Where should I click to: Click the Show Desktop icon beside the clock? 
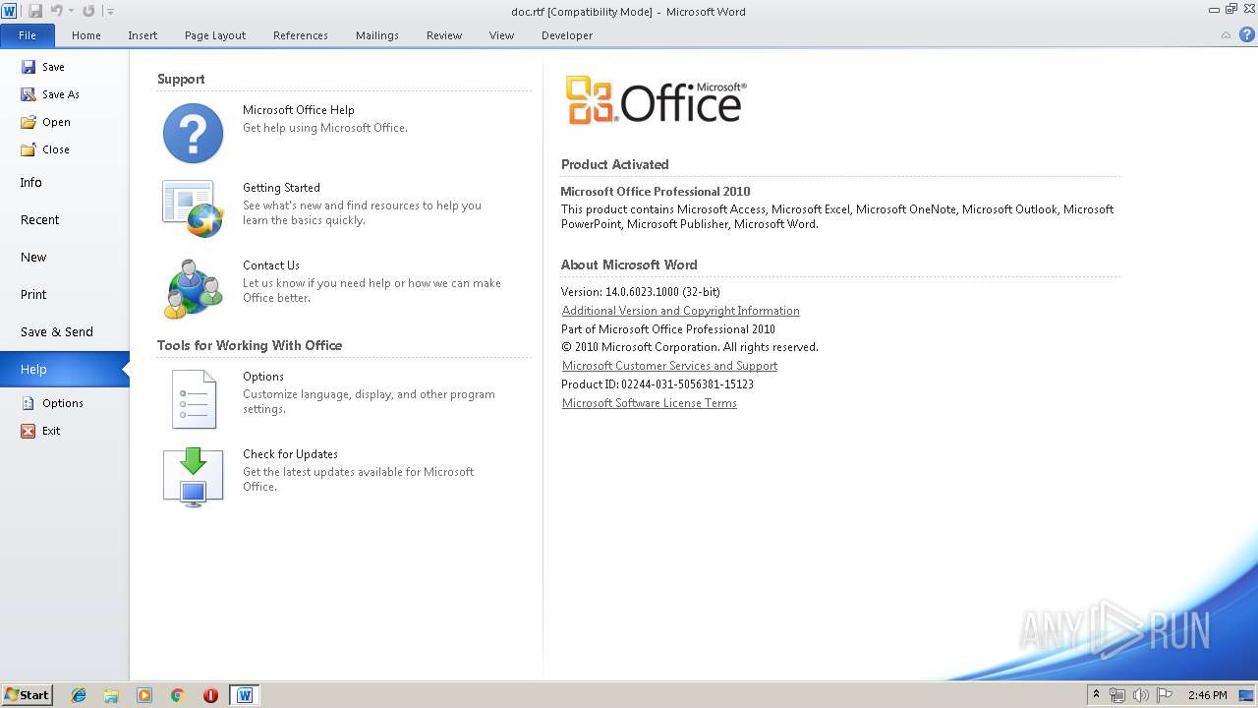click(1248, 695)
